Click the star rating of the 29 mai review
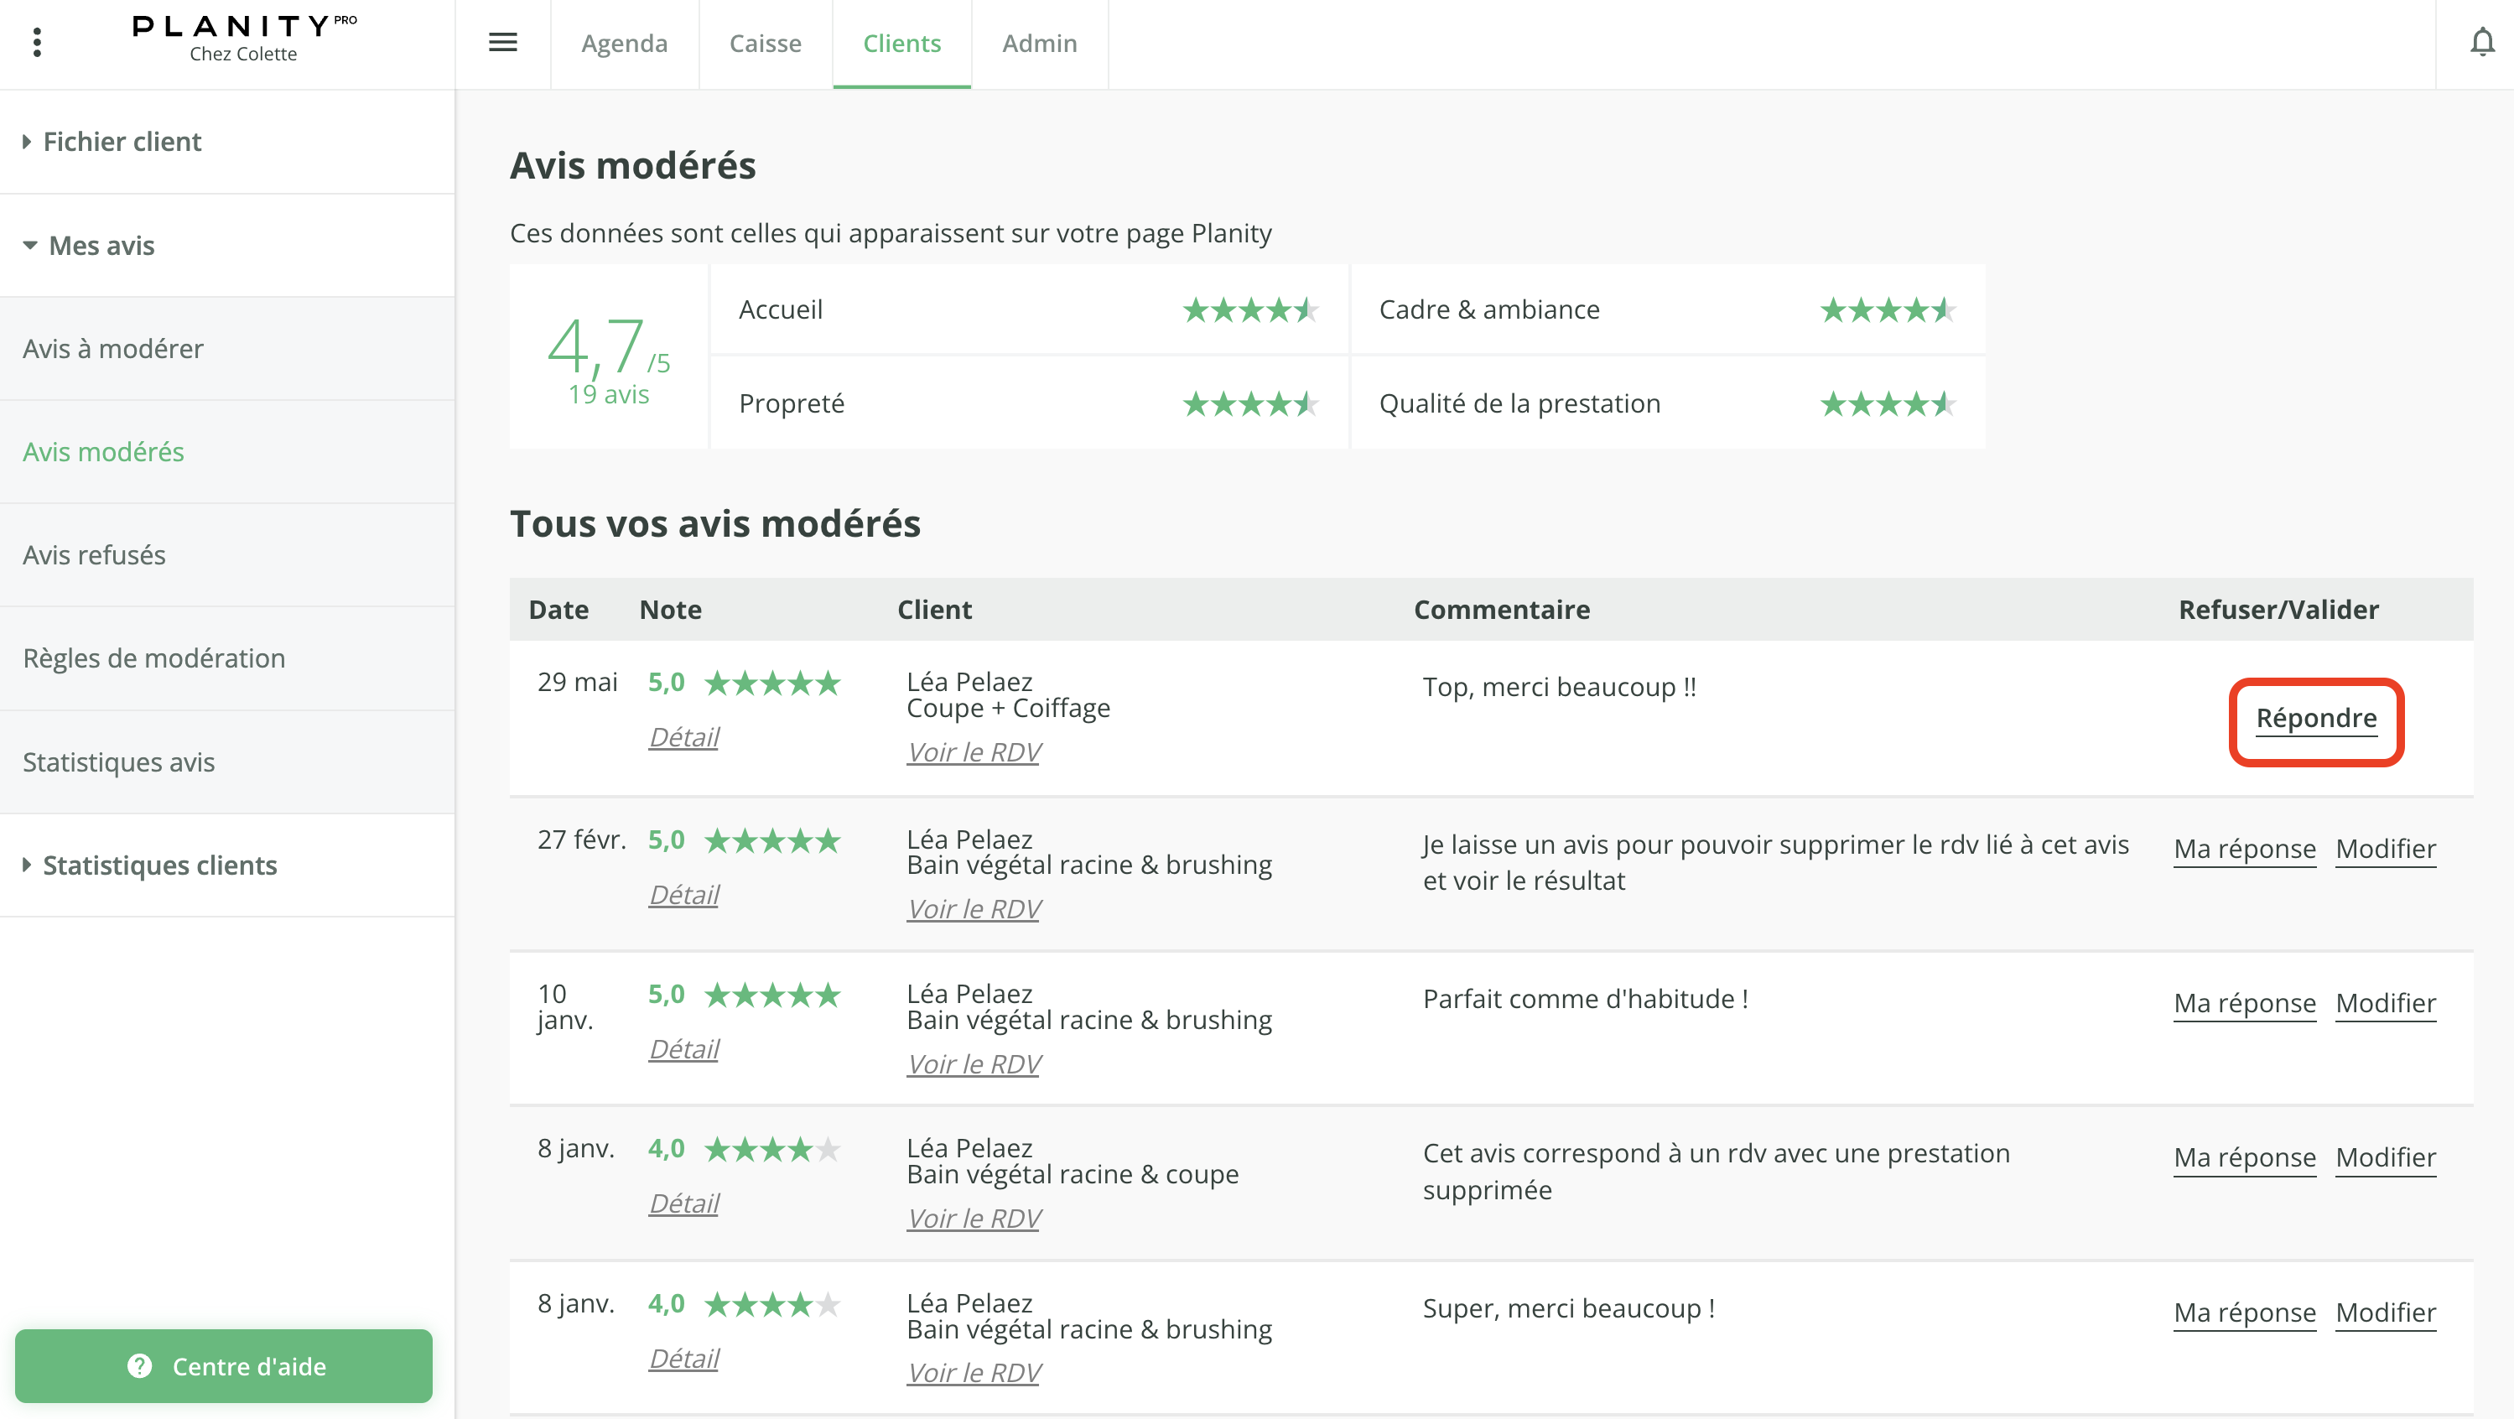The width and height of the screenshot is (2514, 1419). click(772, 684)
